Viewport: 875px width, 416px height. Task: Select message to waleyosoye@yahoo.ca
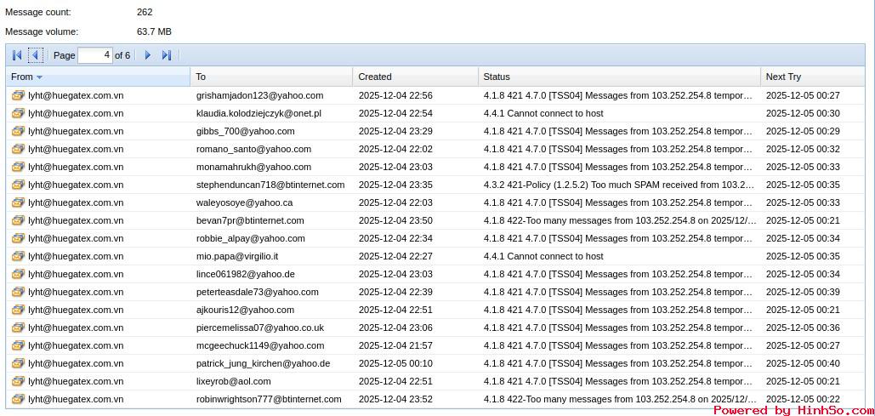(244, 202)
